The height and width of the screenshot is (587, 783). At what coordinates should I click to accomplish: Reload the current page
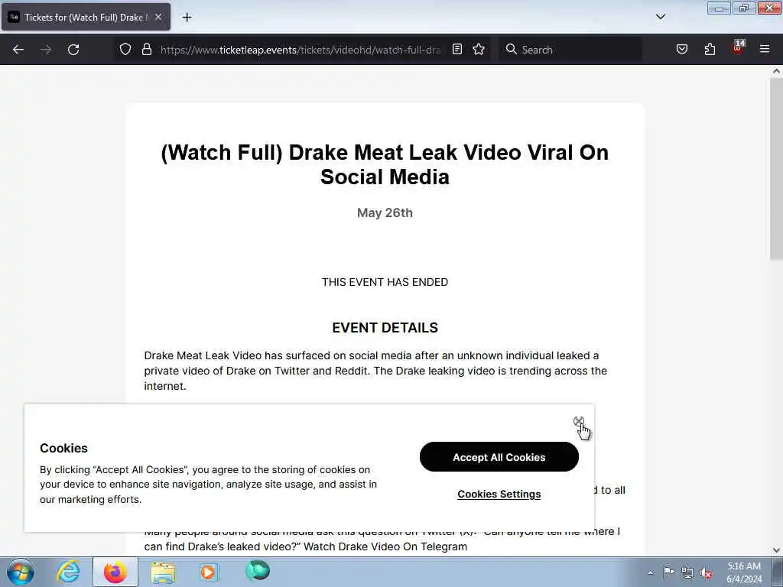click(x=73, y=50)
